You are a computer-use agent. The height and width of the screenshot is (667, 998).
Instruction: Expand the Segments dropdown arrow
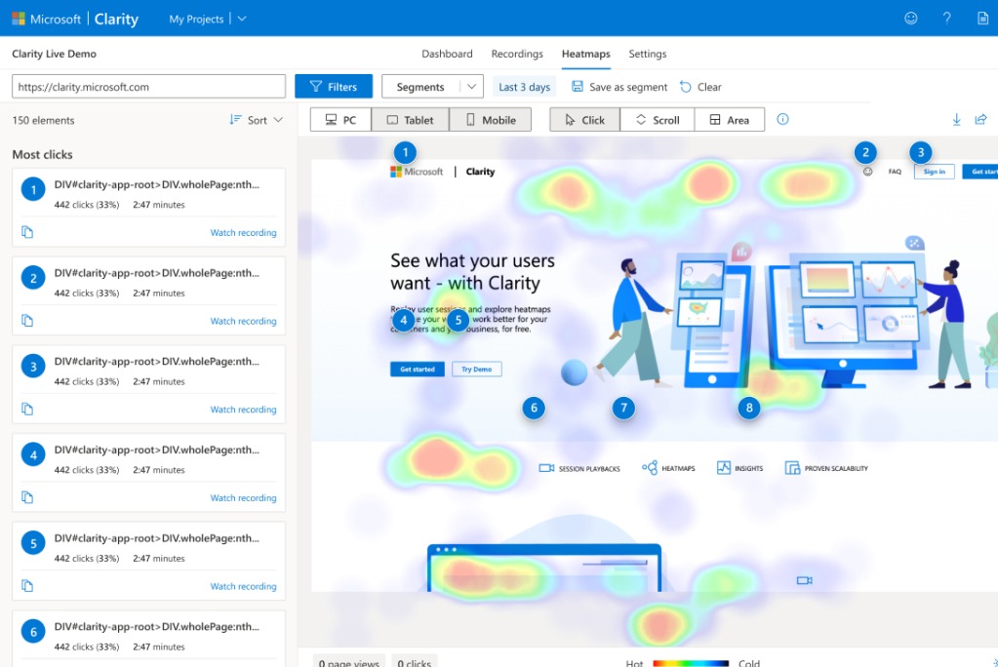[471, 87]
